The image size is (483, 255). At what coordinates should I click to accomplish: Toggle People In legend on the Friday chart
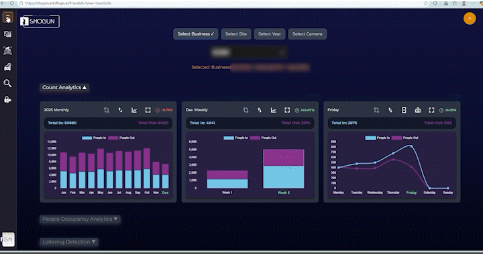tap(377, 138)
